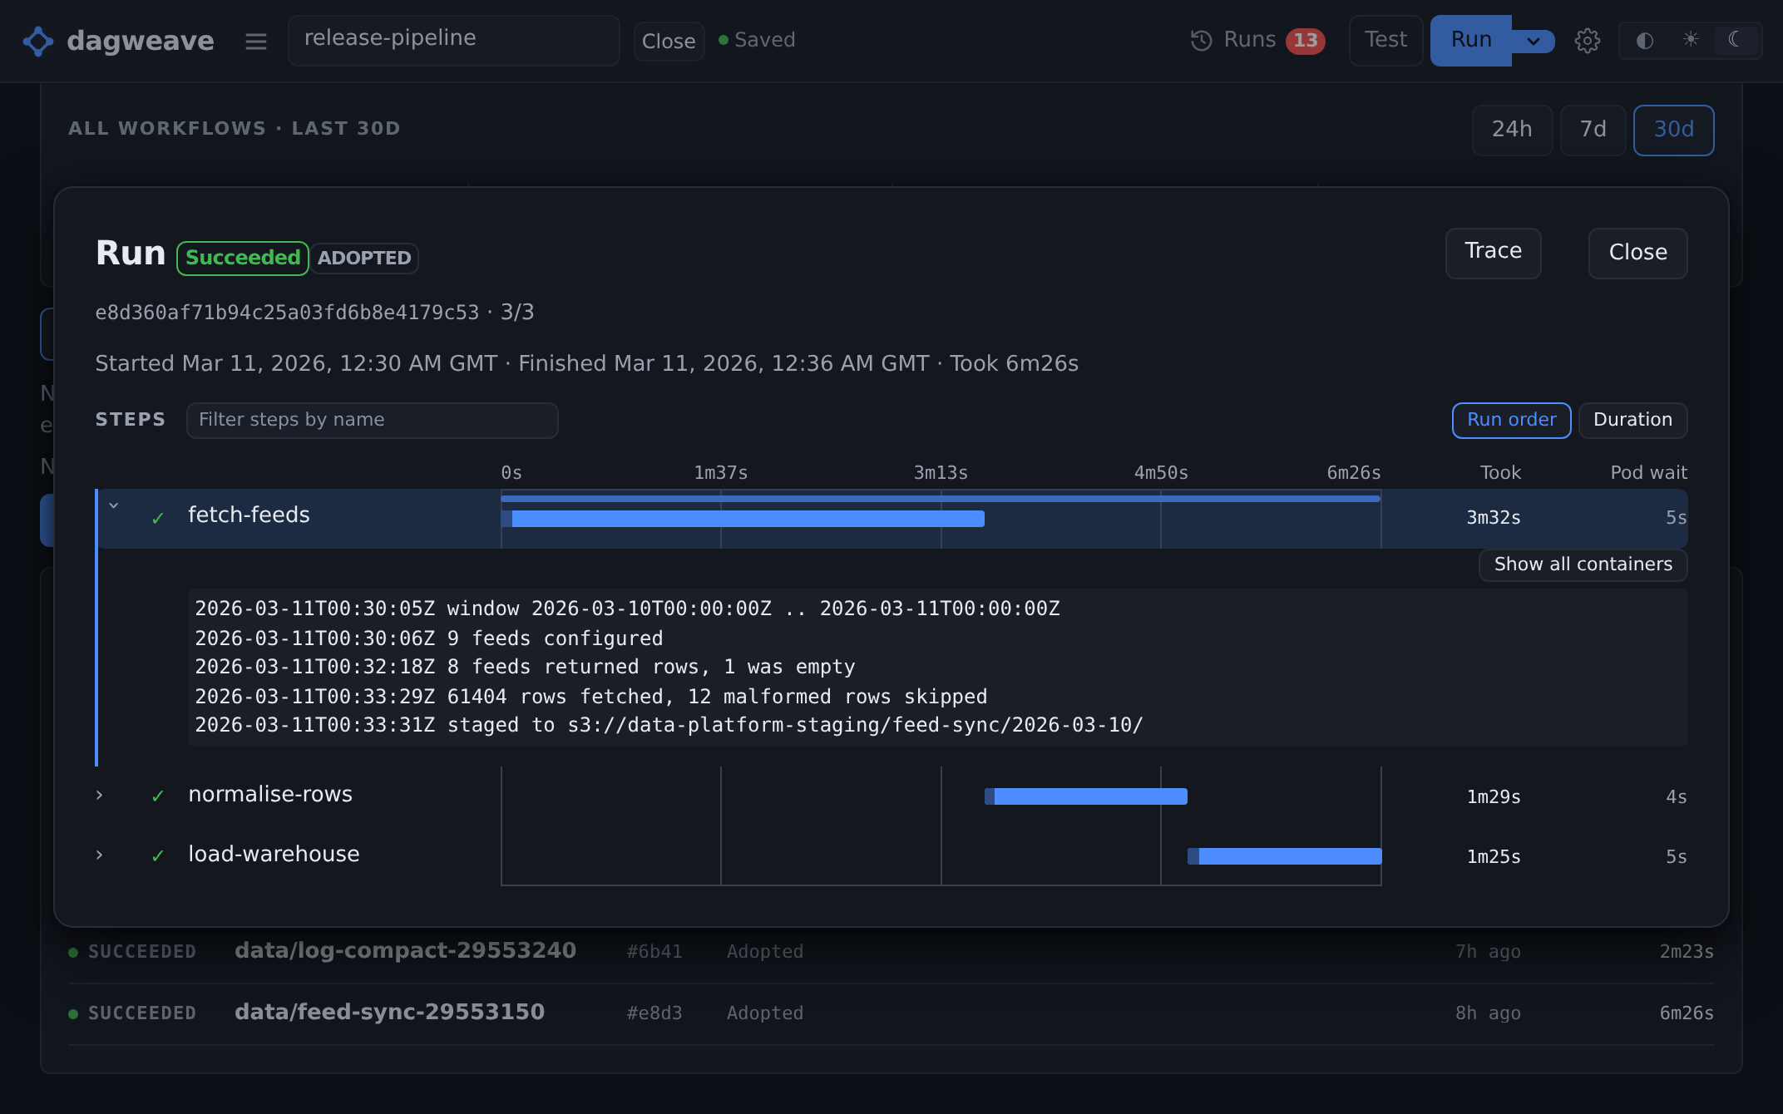Expand the normalise-rows step
The image size is (1783, 1114).
(100, 795)
